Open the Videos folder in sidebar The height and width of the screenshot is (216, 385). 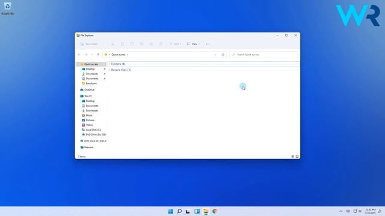coord(90,125)
